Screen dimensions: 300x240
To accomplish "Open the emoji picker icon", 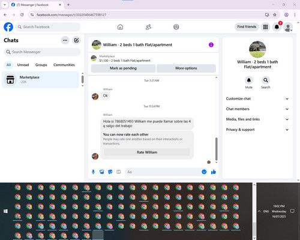I will click(204, 172).
